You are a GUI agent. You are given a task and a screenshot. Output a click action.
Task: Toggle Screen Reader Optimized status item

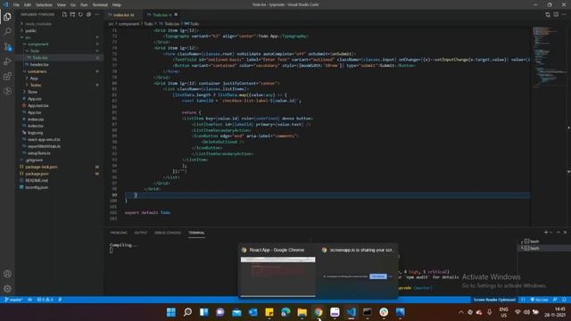click(494, 300)
